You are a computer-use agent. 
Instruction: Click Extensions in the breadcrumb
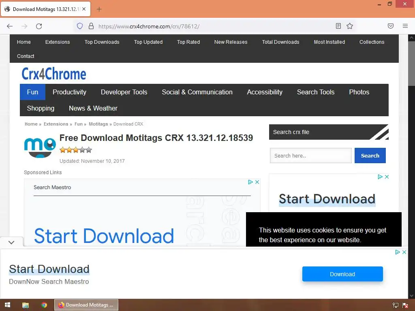point(56,124)
